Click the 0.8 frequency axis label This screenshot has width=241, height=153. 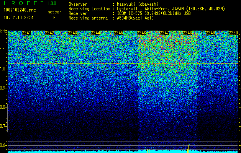tap(3, 107)
